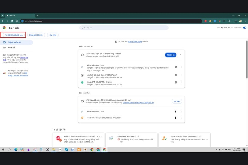This screenshot has height=165, width=248.
Task: Click trash icon for SearchGPT extension
Action: [176, 82]
